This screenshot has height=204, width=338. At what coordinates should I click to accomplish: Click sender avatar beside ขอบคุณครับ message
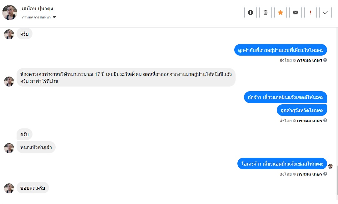click(9, 188)
